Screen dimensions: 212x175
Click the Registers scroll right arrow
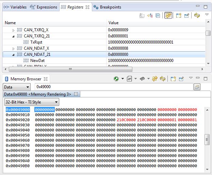(202, 69)
